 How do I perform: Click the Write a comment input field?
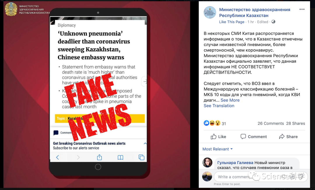tap(260, 177)
